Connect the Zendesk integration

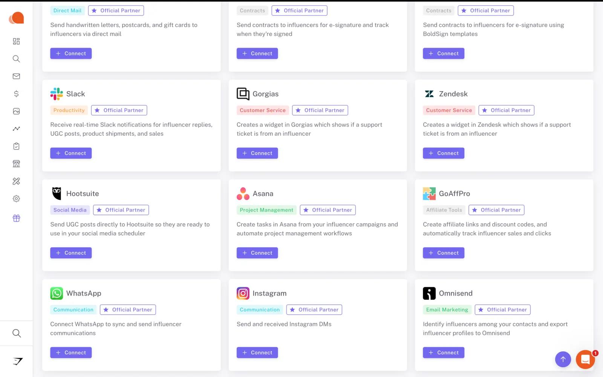click(444, 153)
